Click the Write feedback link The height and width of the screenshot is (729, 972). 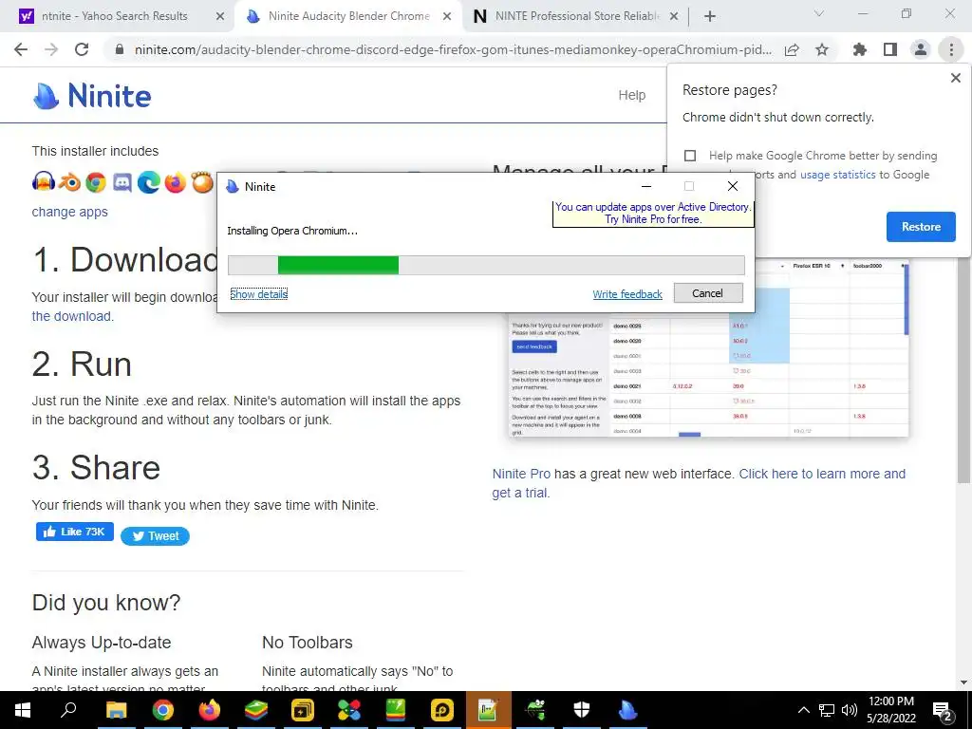(627, 294)
